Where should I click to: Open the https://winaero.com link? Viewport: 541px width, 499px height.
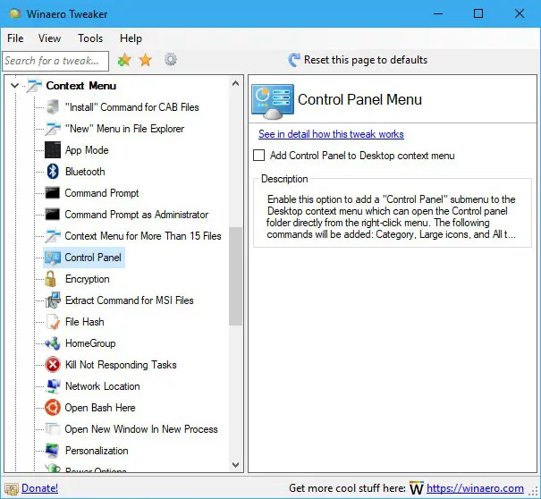point(475,488)
